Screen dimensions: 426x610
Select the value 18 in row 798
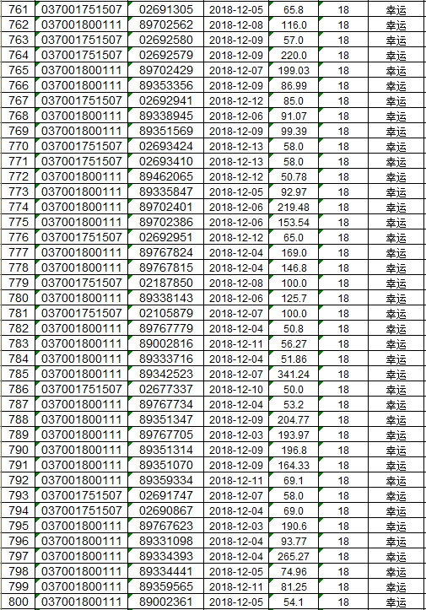pos(343,571)
